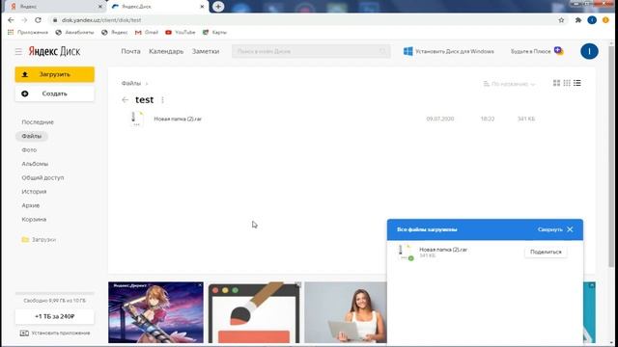Open the woman with laptop ad thumbnail
The height and width of the screenshot is (347, 618).
click(x=346, y=312)
